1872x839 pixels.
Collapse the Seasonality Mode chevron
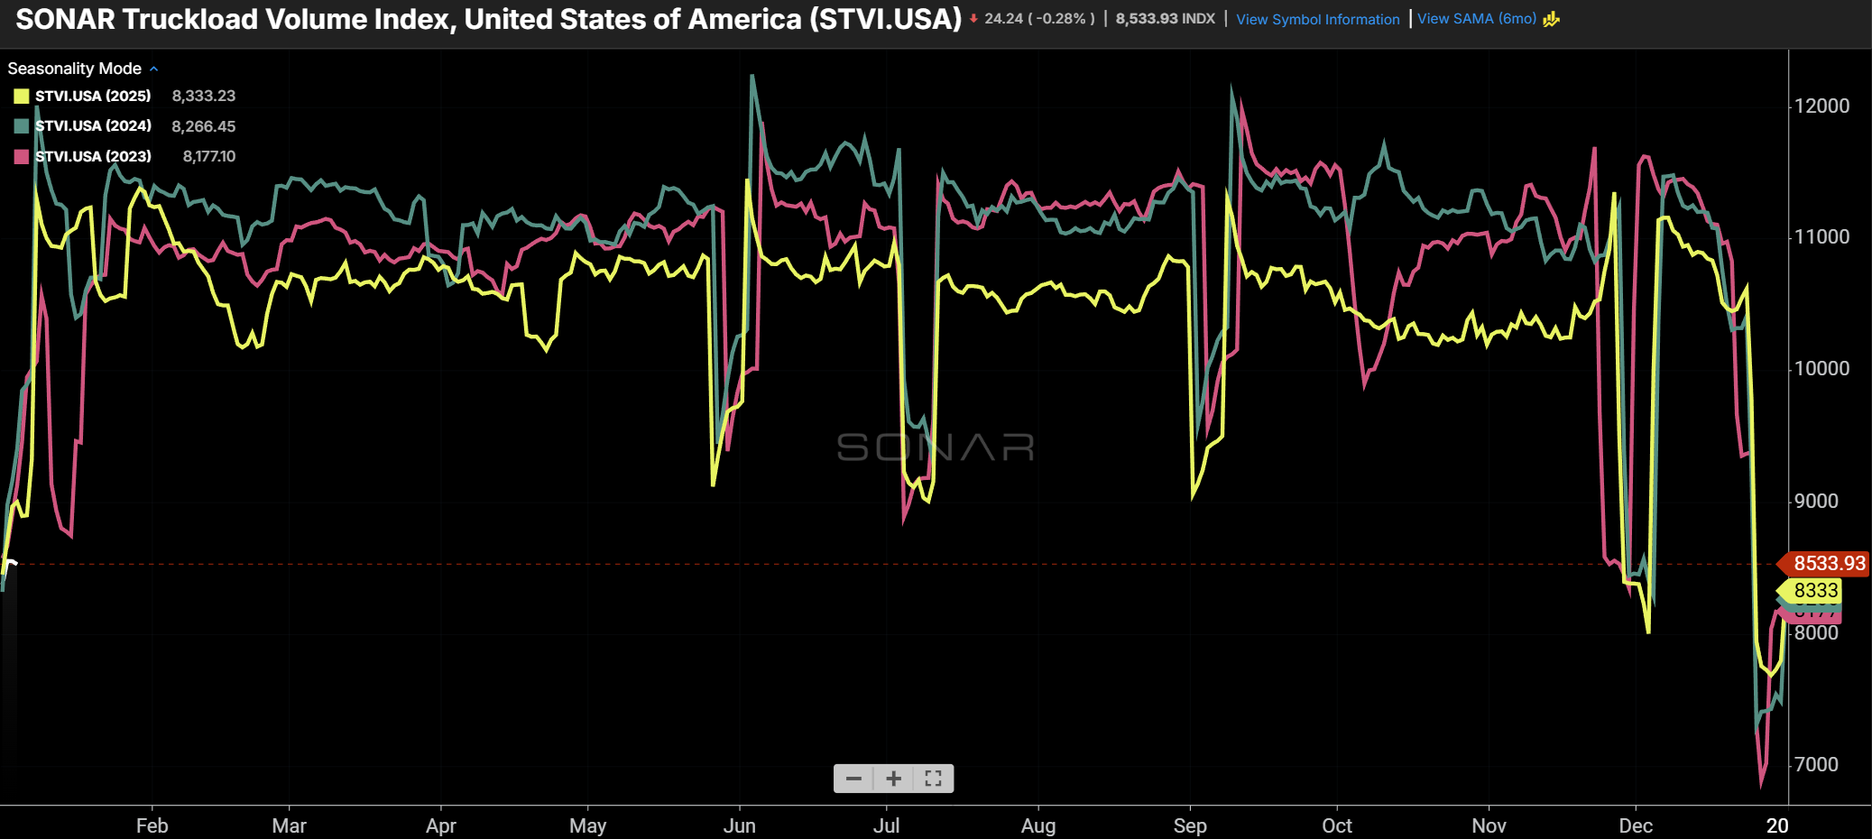coord(154,69)
